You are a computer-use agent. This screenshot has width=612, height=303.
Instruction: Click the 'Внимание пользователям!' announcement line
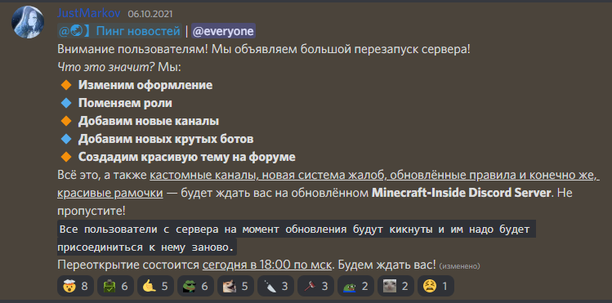pos(264,50)
